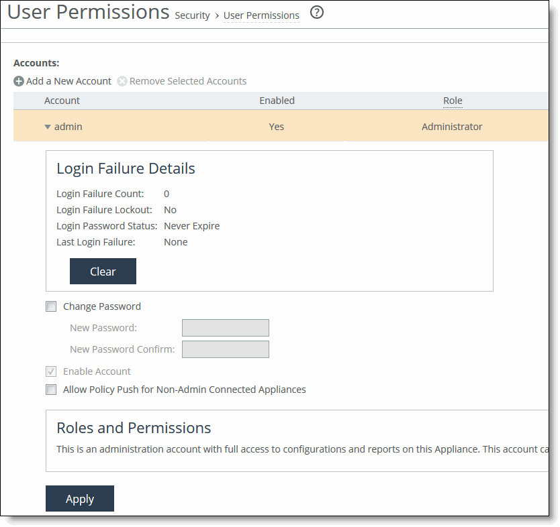Image resolution: width=560 pixels, height=527 pixels.
Task: Collapse the admin account row triangle
Action: (x=48, y=127)
